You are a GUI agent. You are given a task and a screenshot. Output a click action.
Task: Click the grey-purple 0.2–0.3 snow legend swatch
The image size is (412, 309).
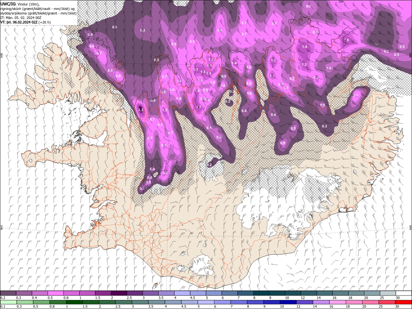coord(8,293)
